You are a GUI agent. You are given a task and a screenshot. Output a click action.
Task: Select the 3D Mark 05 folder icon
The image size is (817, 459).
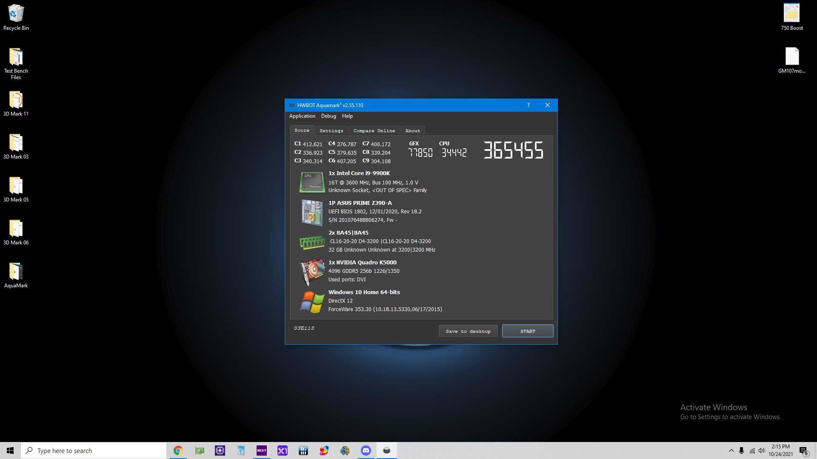16,189
